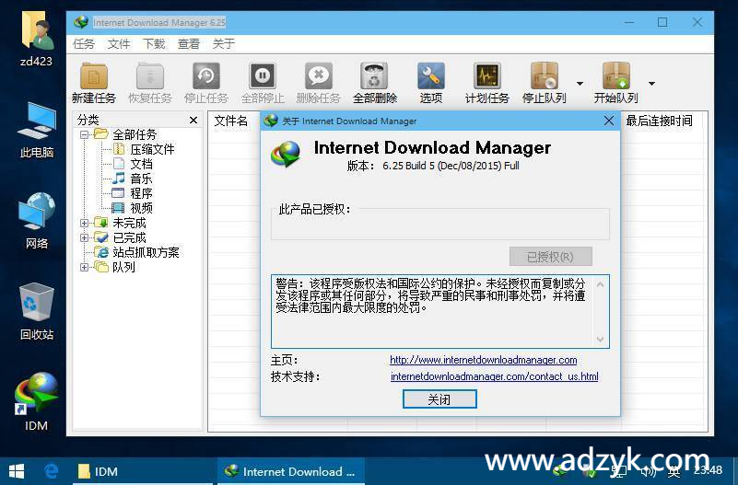This screenshot has width=738, height=485.
Task: Expand the 未完成 tree node
Action: point(84,223)
